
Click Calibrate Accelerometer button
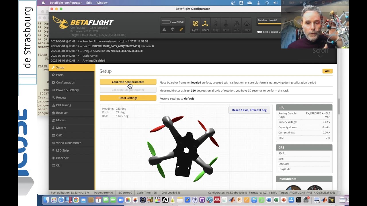(128, 82)
